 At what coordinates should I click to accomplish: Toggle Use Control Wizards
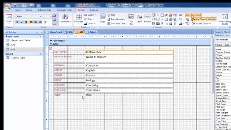[x=204, y=19]
